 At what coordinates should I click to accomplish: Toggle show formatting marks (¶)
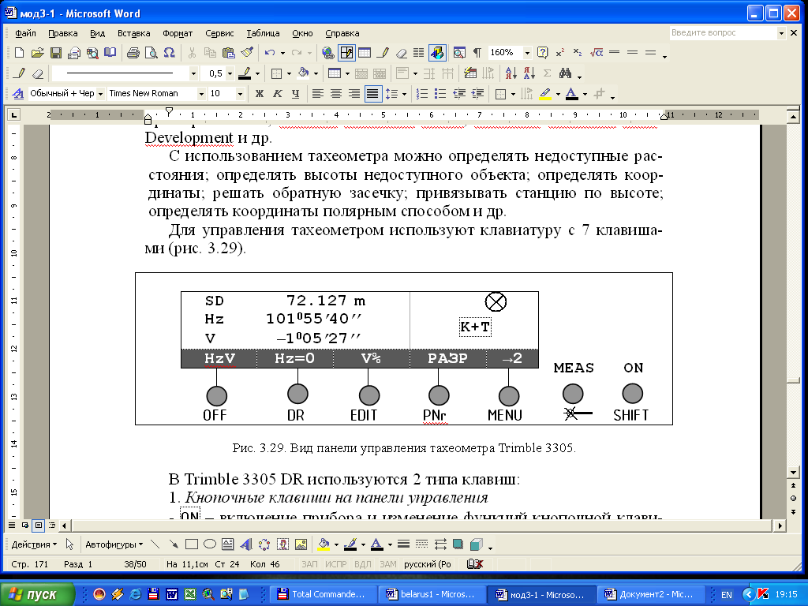(477, 53)
